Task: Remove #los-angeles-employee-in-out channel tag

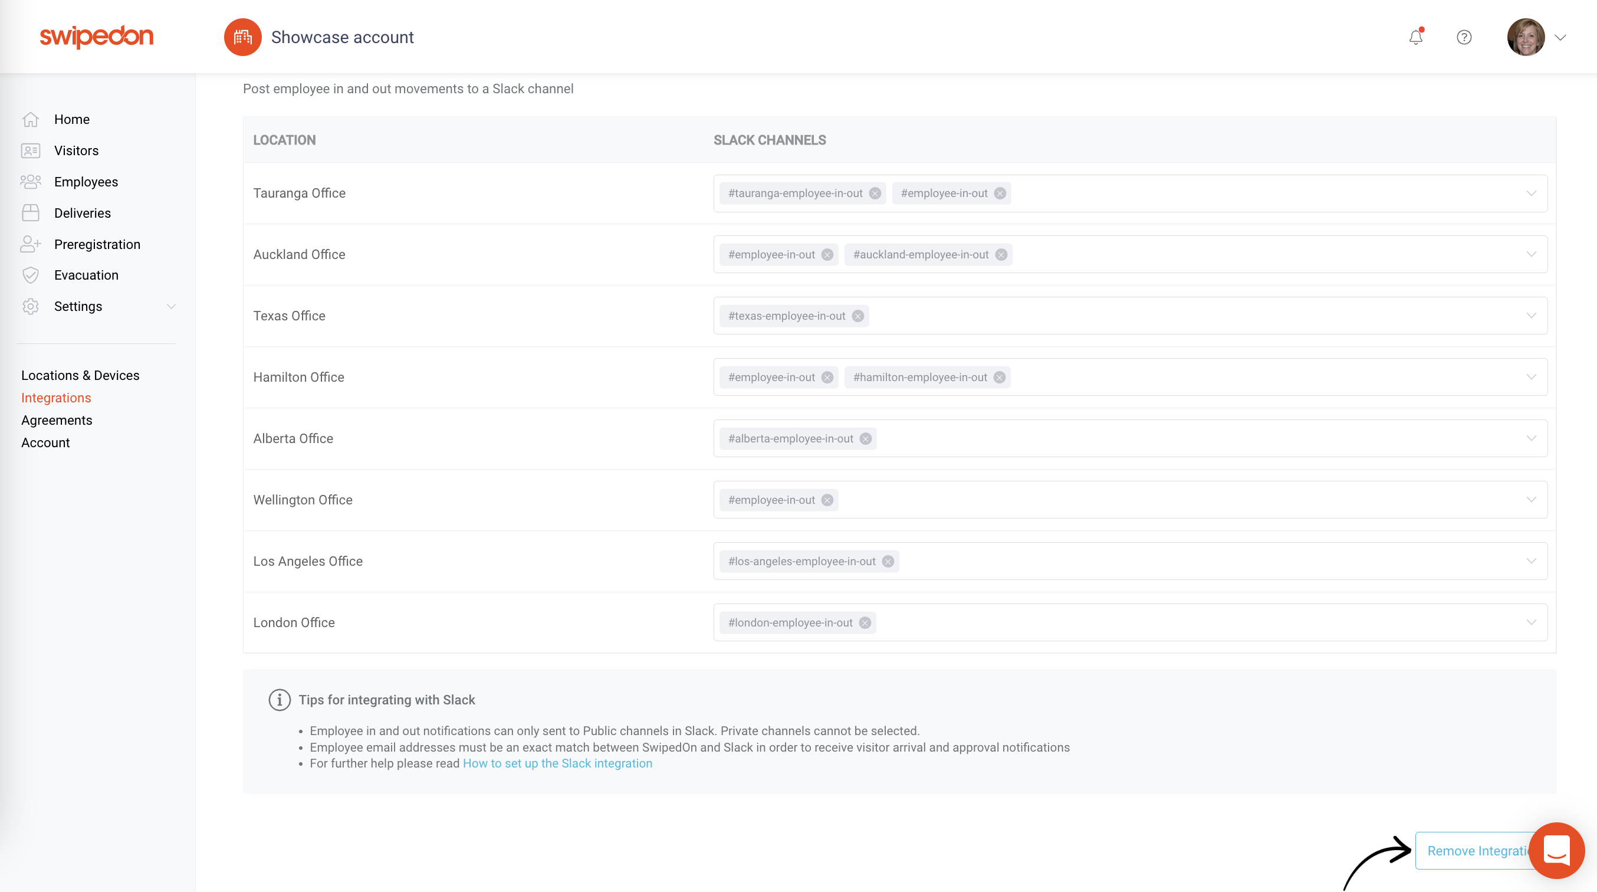Action: coord(888,562)
